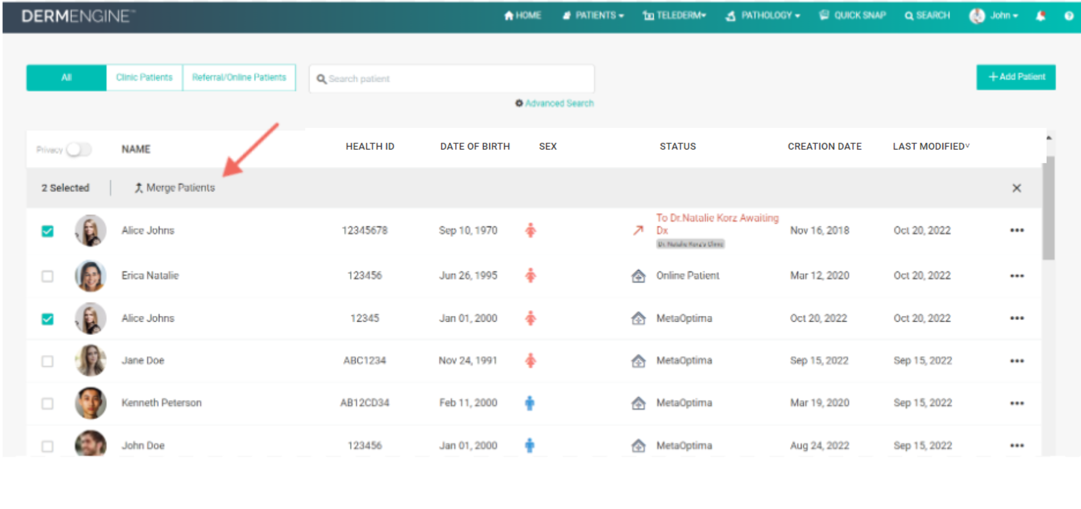Open Jane Doe's avatar photo

pos(91,361)
